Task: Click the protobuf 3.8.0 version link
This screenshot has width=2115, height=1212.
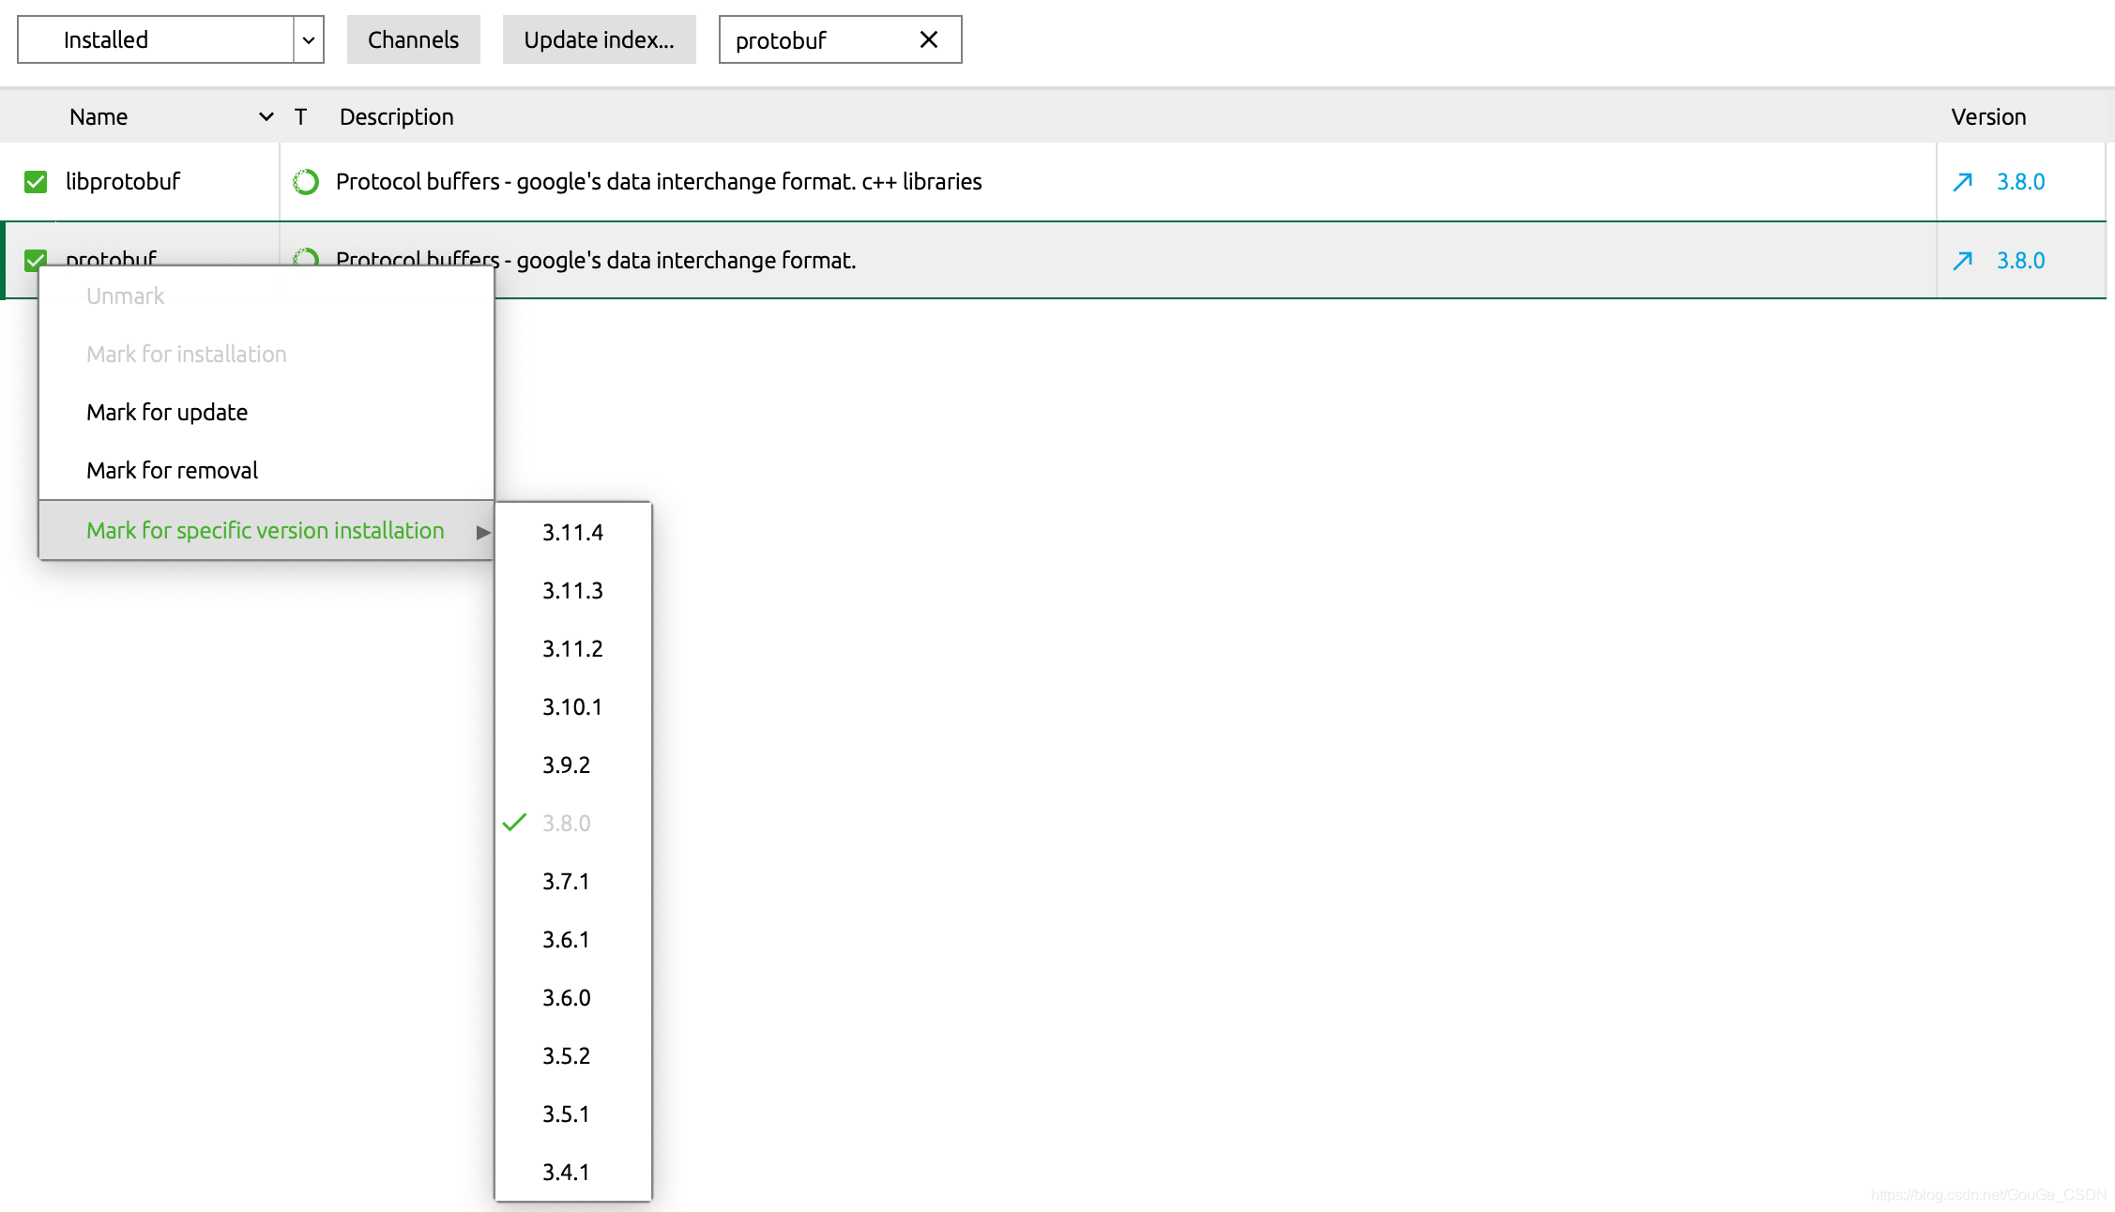Action: click(2020, 260)
